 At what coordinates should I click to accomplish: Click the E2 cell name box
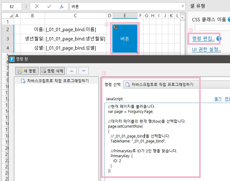pos(11,6)
